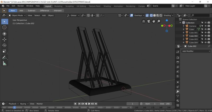
Task: Select the Move tool
Action: (5, 39)
